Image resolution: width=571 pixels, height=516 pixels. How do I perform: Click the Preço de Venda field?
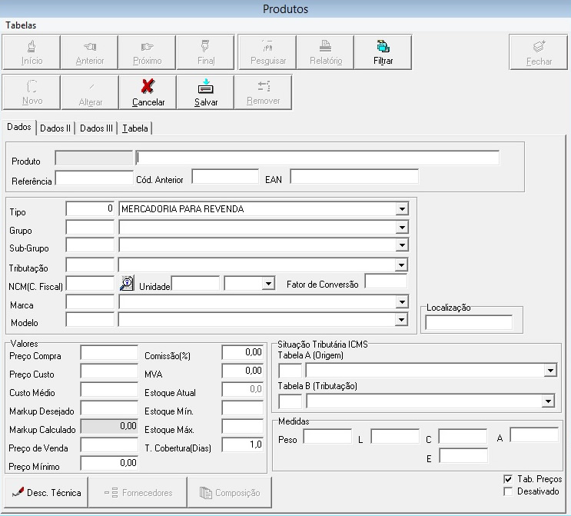pyautogui.click(x=109, y=444)
